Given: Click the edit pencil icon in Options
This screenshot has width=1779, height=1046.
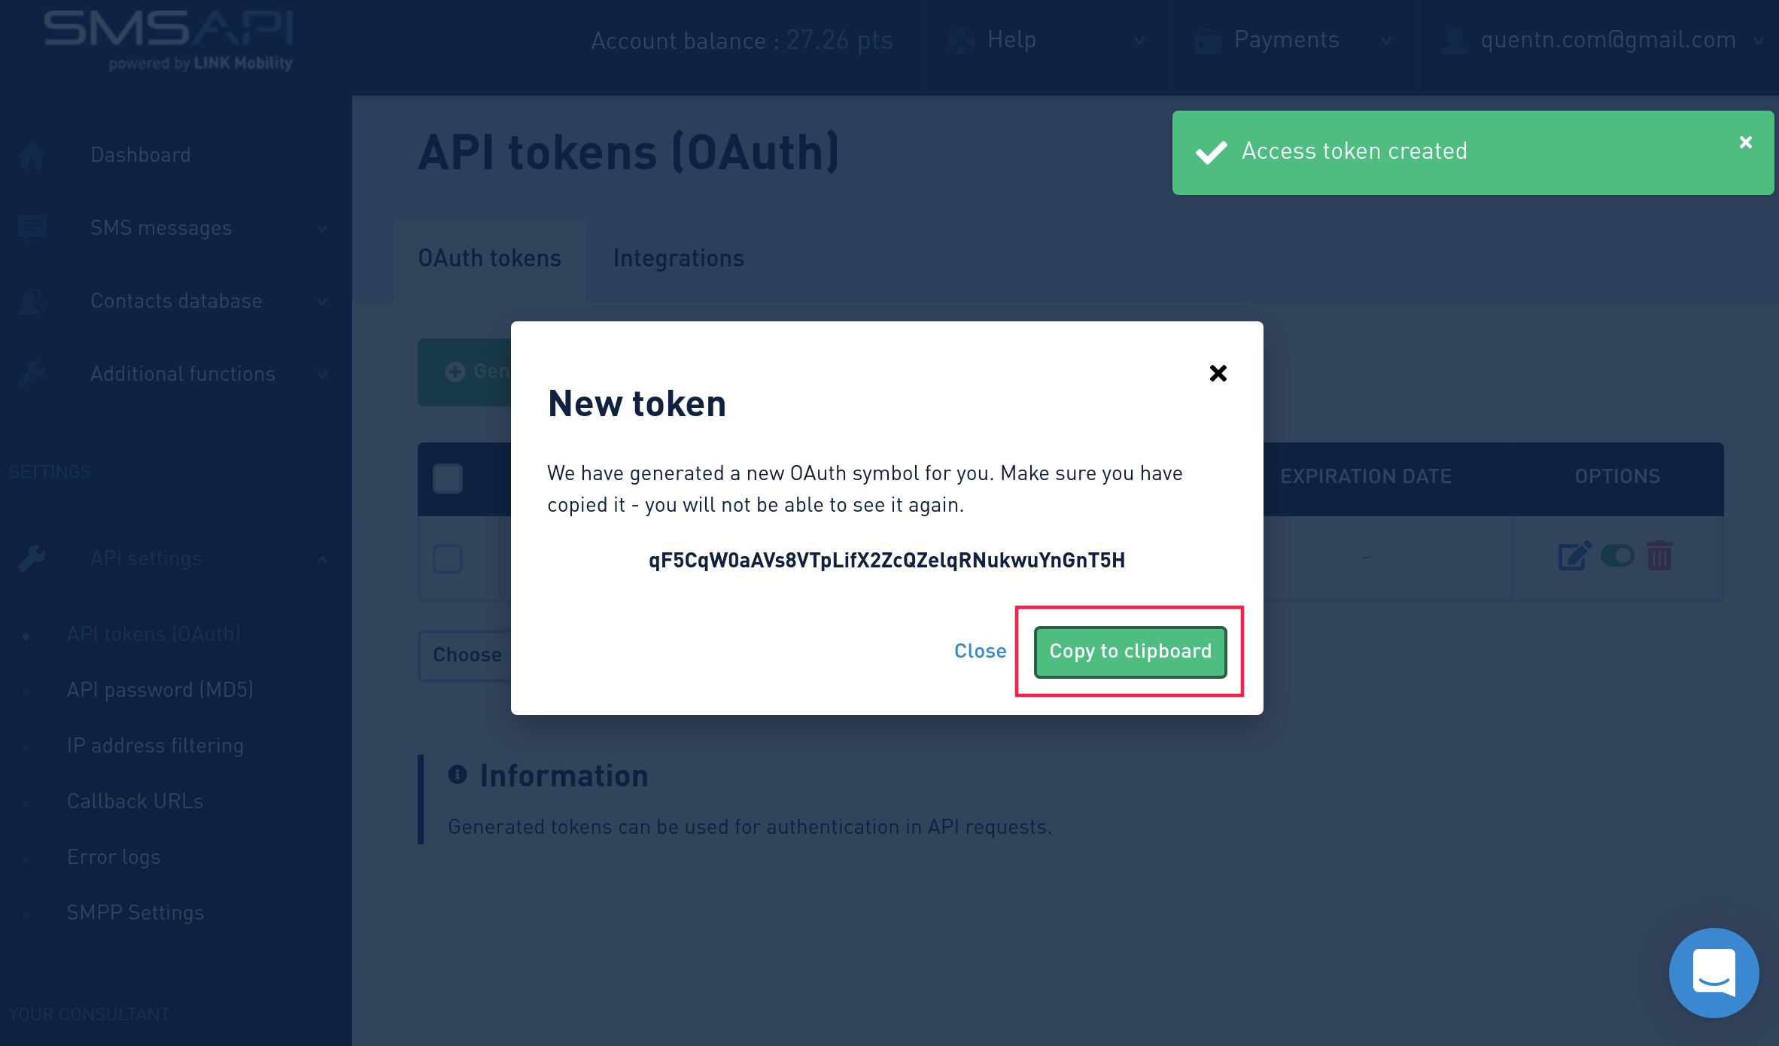Looking at the screenshot, I should (1574, 556).
